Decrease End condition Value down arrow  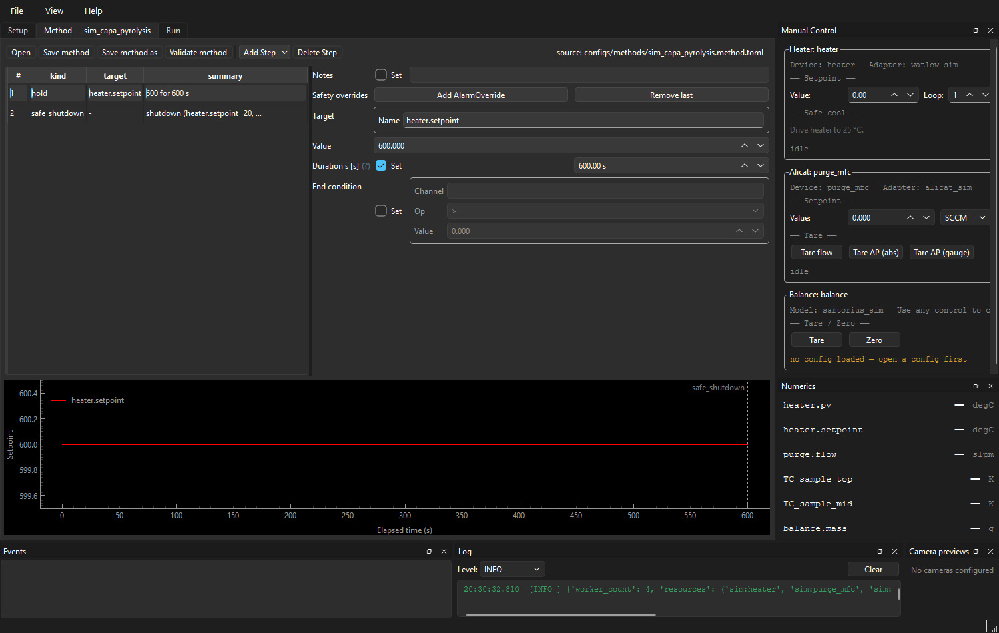(x=755, y=231)
